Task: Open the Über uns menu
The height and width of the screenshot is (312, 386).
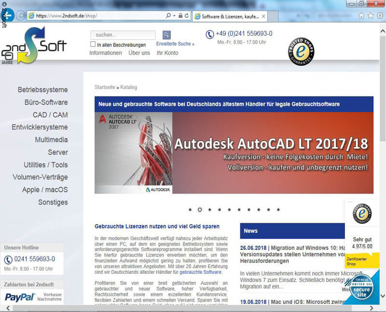Action: pos(139,53)
